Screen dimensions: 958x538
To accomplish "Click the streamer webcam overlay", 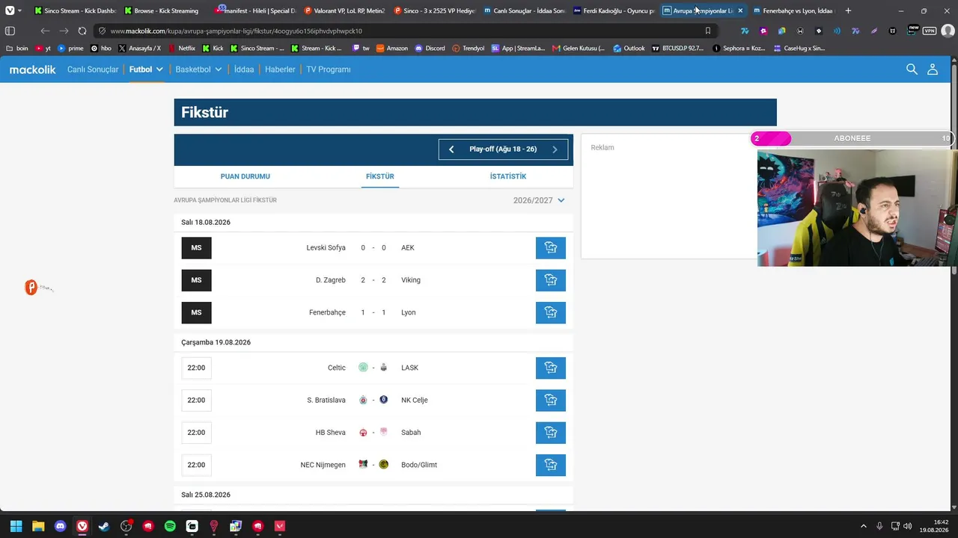I will click(x=857, y=208).
